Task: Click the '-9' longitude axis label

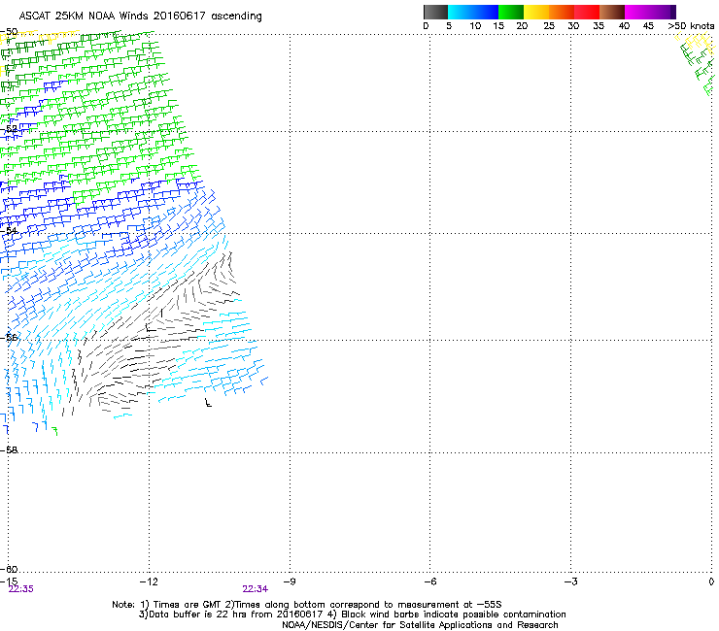Action: click(x=290, y=581)
